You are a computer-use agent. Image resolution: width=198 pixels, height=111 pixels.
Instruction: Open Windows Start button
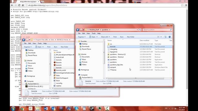click(x=13, y=109)
